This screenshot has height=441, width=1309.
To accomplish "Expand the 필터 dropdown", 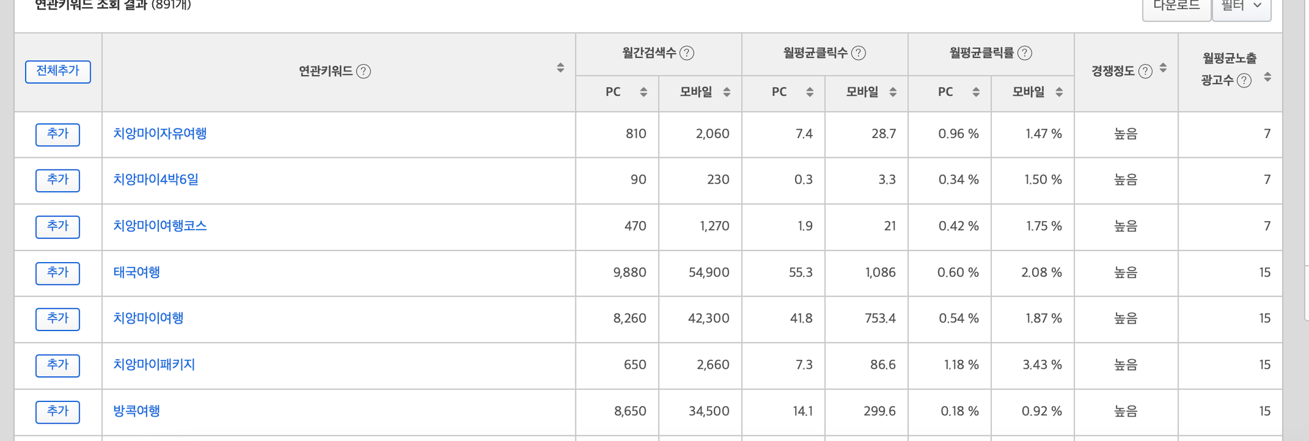I will tap(1241, 6).
